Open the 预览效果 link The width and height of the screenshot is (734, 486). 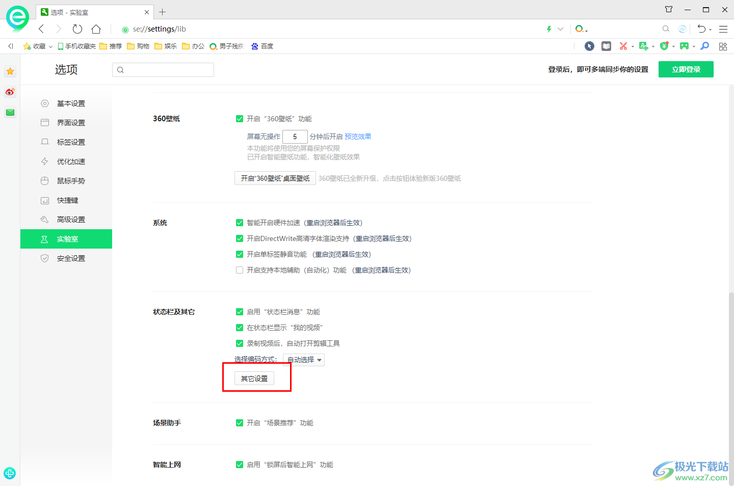pyautogui.click(x=358, y=137)
